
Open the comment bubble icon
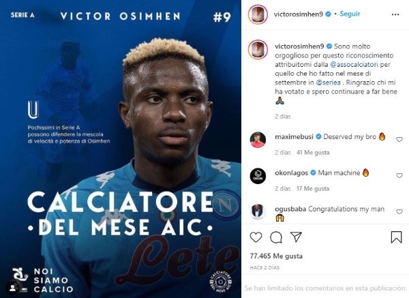click(x=275, y=237)
